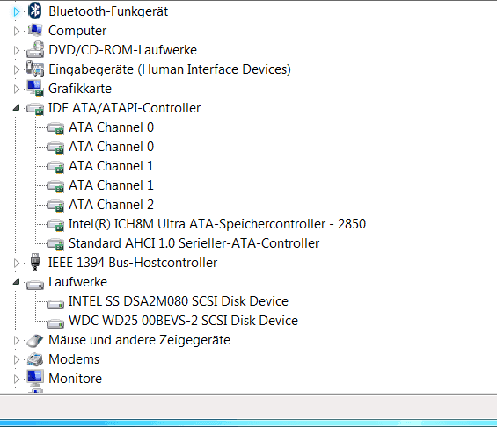Expand the Computer node
Viewport: 497px width, 427px height.
(17, 31)
